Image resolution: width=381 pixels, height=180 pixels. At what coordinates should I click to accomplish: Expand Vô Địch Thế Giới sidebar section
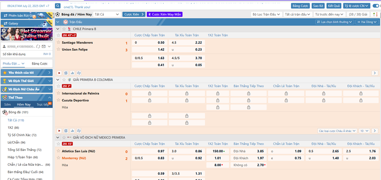[x=27, y=81]
